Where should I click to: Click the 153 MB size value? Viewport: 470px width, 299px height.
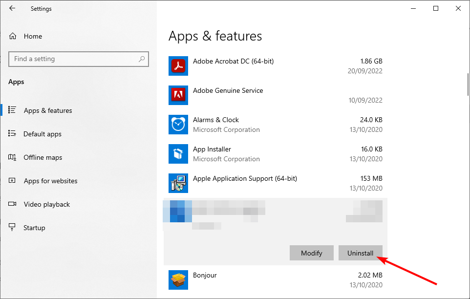371,178
